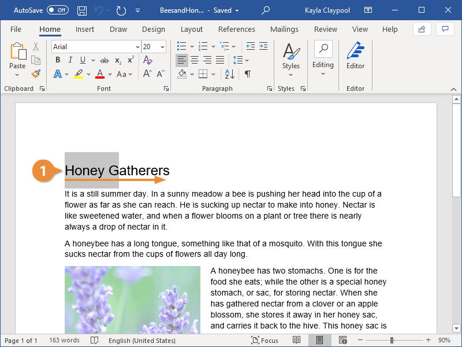Open the Editor proofing tool
The image size is (462, 347).
(355, 57)
